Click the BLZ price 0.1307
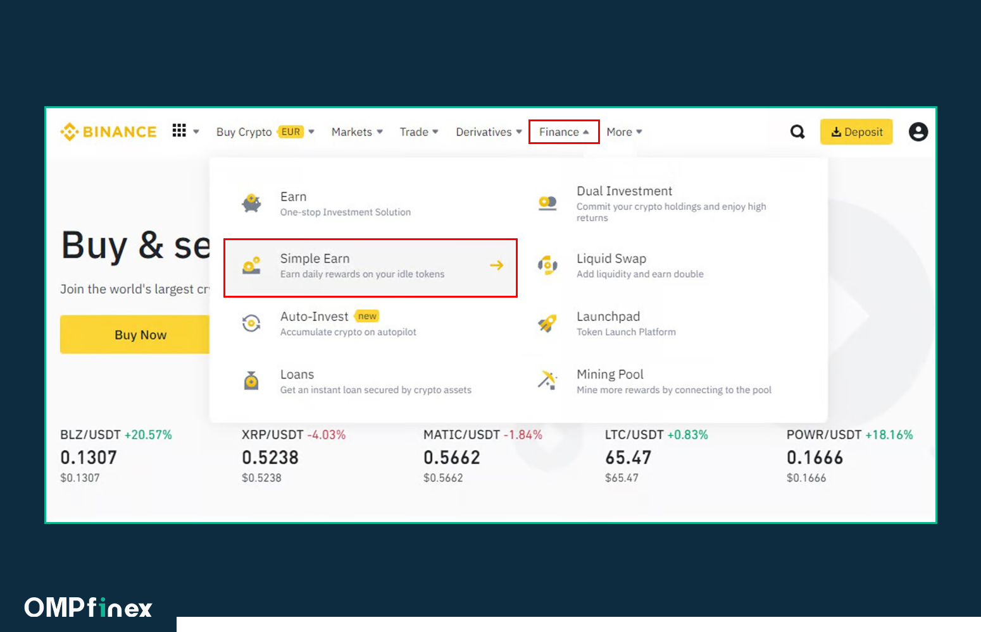The height and width of the screenshot is (632, 981). coord(89,458)
